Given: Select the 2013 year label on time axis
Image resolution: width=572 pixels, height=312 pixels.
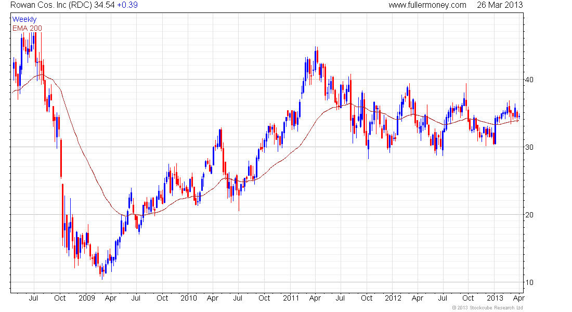Looking at the screenshot, I should tap(495, 298).
